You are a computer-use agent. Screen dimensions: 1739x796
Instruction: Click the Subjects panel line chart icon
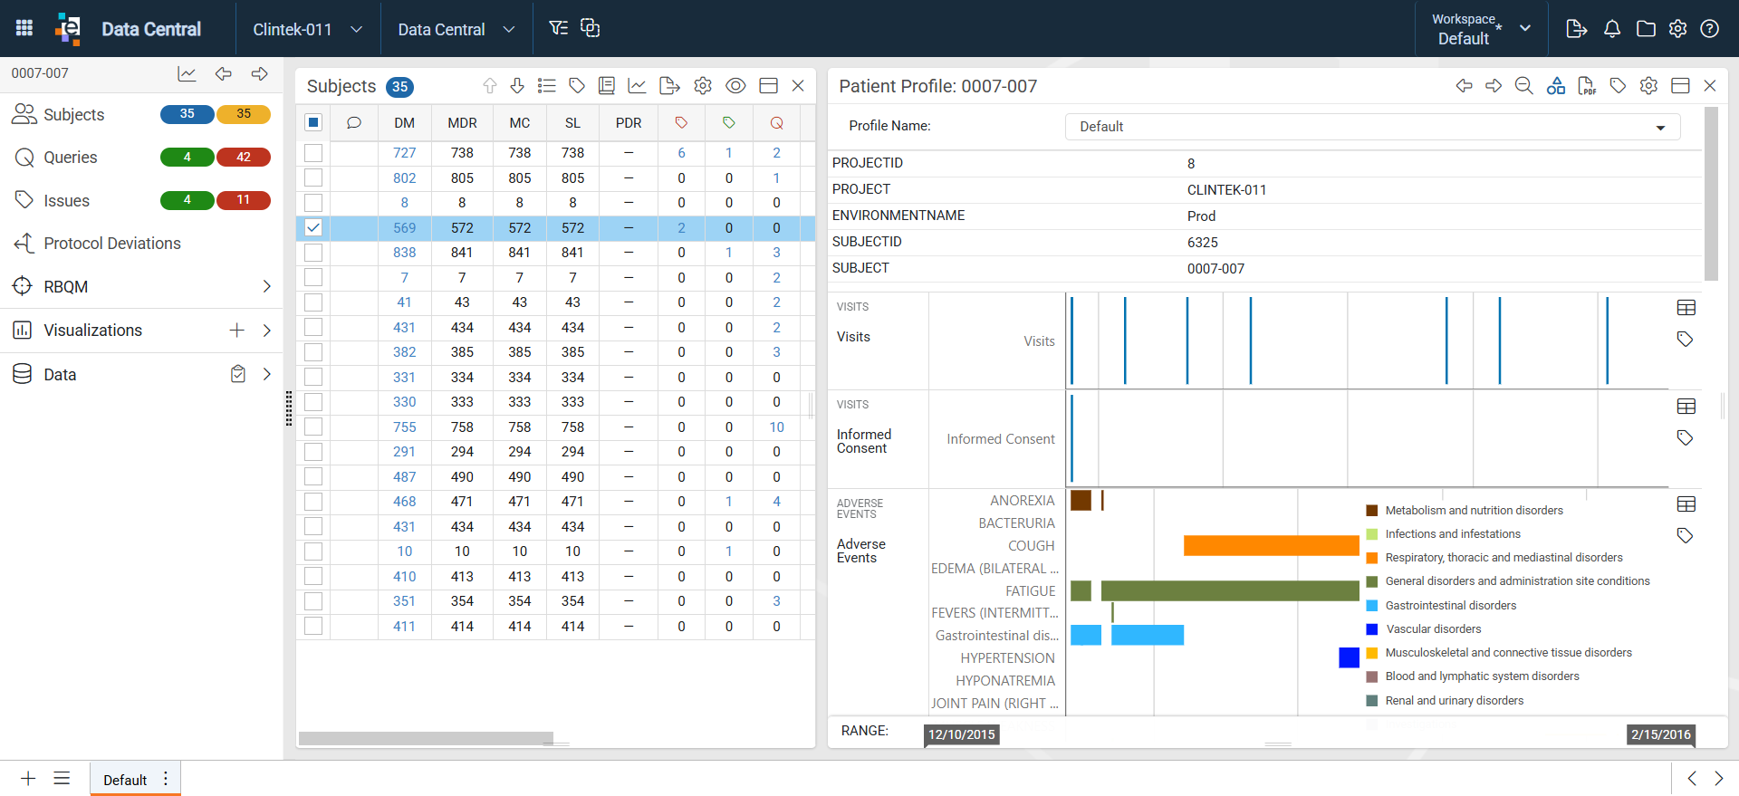(x=638, y=86)
